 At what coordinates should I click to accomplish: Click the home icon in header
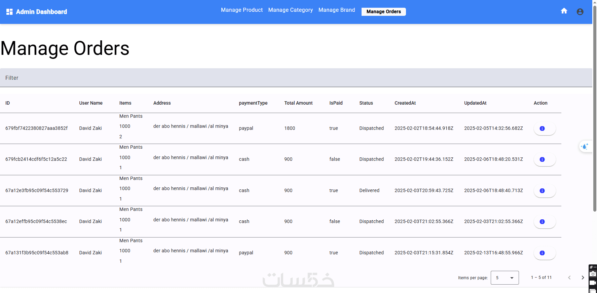564,11
